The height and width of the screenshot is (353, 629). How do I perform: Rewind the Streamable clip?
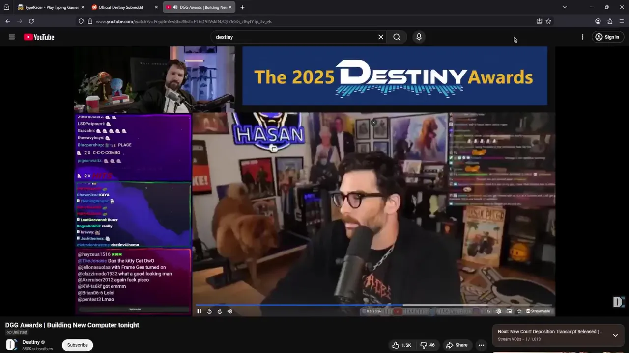pyautogui.click(x=209, y=311)
